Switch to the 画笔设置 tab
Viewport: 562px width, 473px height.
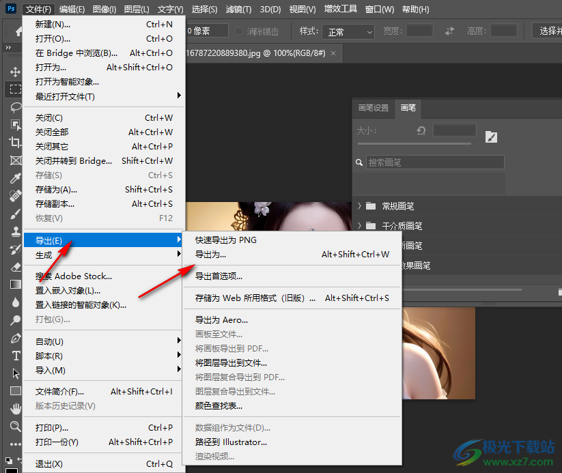tap(373, 109)
